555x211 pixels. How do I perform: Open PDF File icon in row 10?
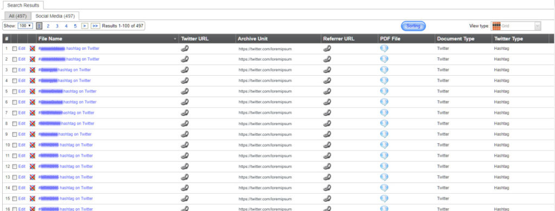[x=384, y=145]
